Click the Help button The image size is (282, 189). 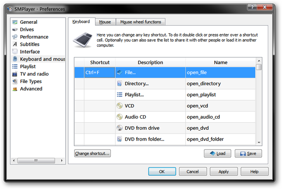coord(254,171)
